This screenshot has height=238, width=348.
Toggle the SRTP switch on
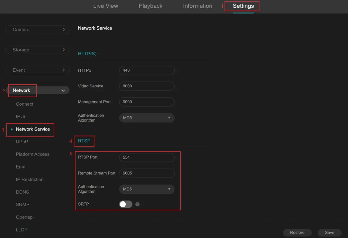coord(126,204)
